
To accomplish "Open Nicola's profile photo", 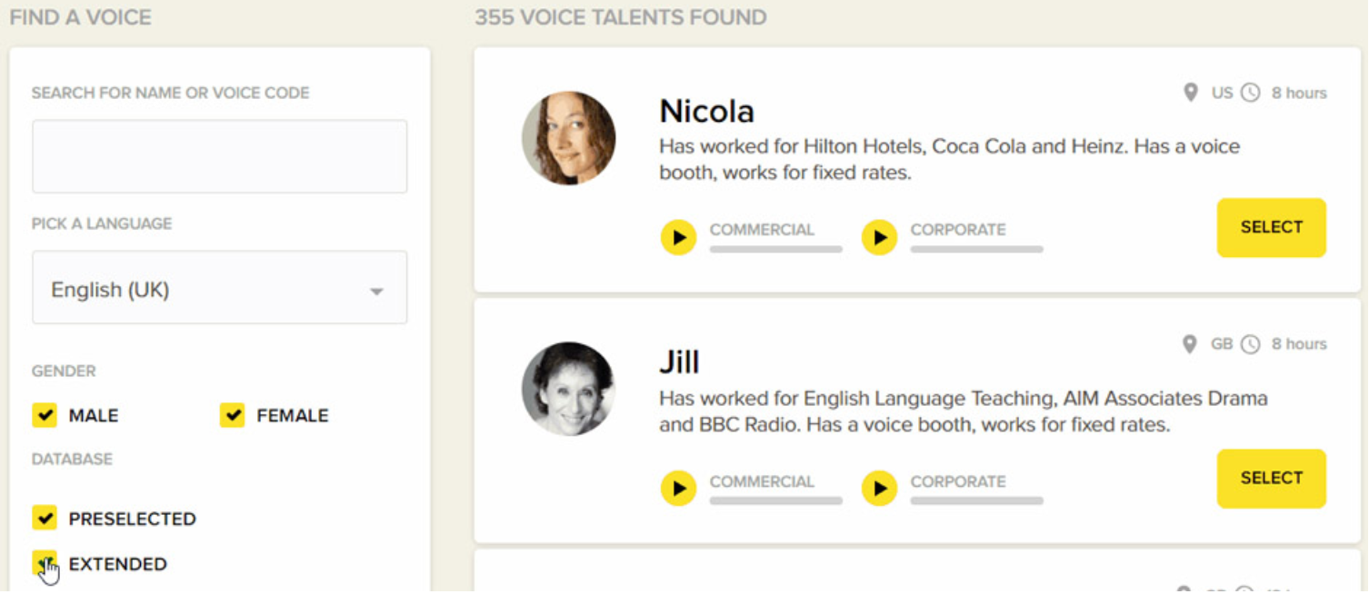I will pyautogui.click(x=569, y=138).
